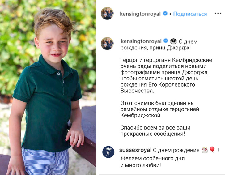Click red balloon emoji in comment
The width and height of the screenshot is (225, 175).
tap(212, 150)
